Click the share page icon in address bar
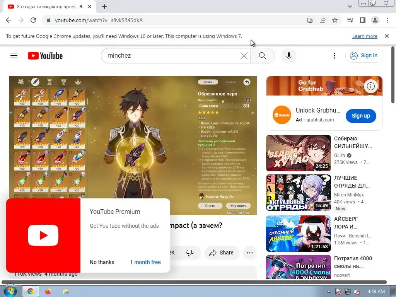Viewport: 396px width, 297px height. (x=323, y=20)
